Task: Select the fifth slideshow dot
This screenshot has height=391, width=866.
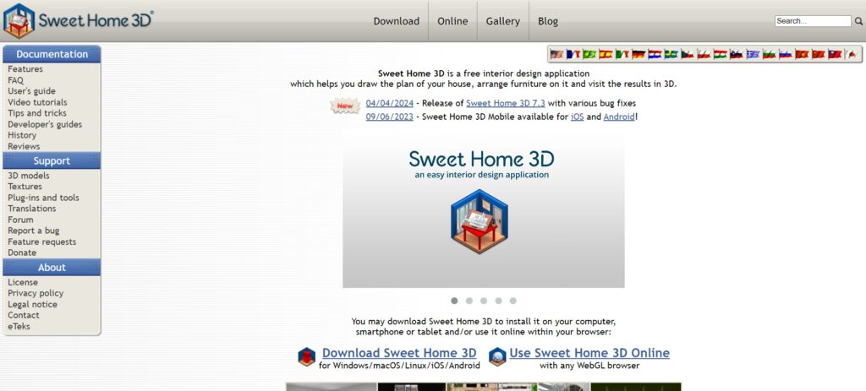Action: (x=513, y=301)
